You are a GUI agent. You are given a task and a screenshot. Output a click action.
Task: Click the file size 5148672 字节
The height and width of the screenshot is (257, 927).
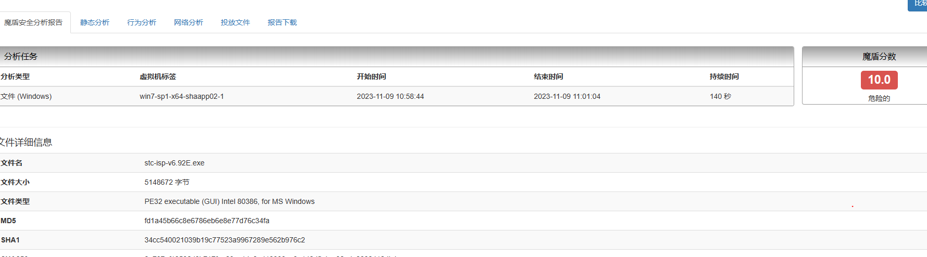point(167,182)
